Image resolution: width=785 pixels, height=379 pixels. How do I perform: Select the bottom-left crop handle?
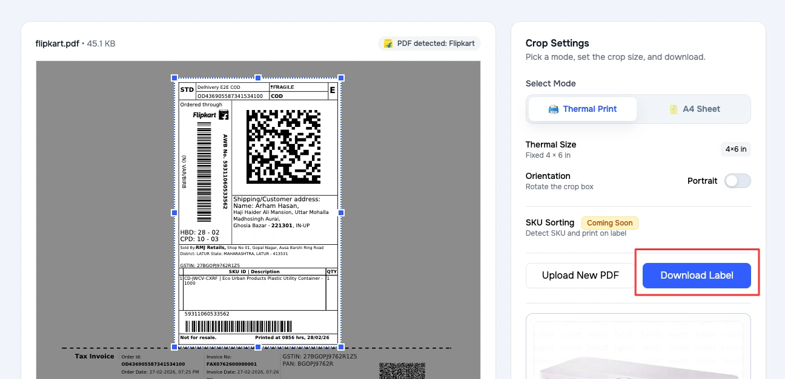(x=174, y=347)
